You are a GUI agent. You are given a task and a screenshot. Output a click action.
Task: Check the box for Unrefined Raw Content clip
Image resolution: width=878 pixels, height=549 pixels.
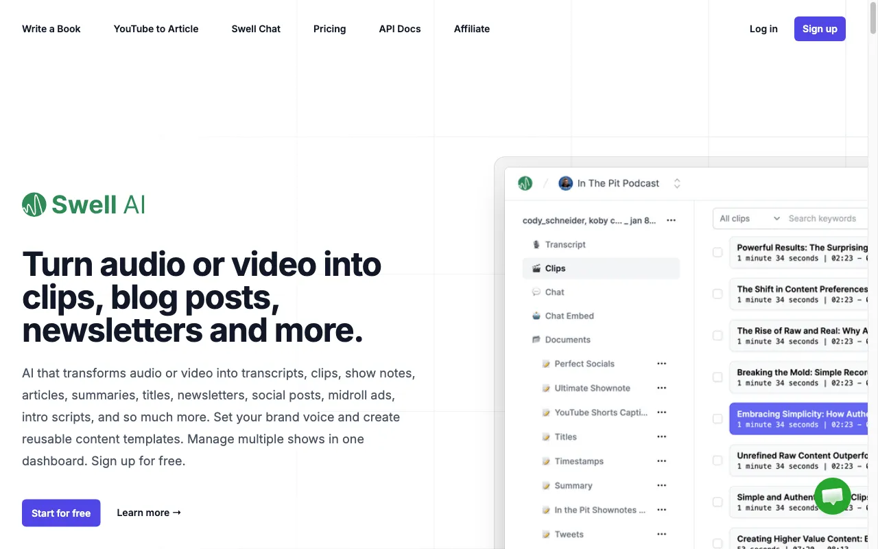pyautogui.click(x=717, y=460)
